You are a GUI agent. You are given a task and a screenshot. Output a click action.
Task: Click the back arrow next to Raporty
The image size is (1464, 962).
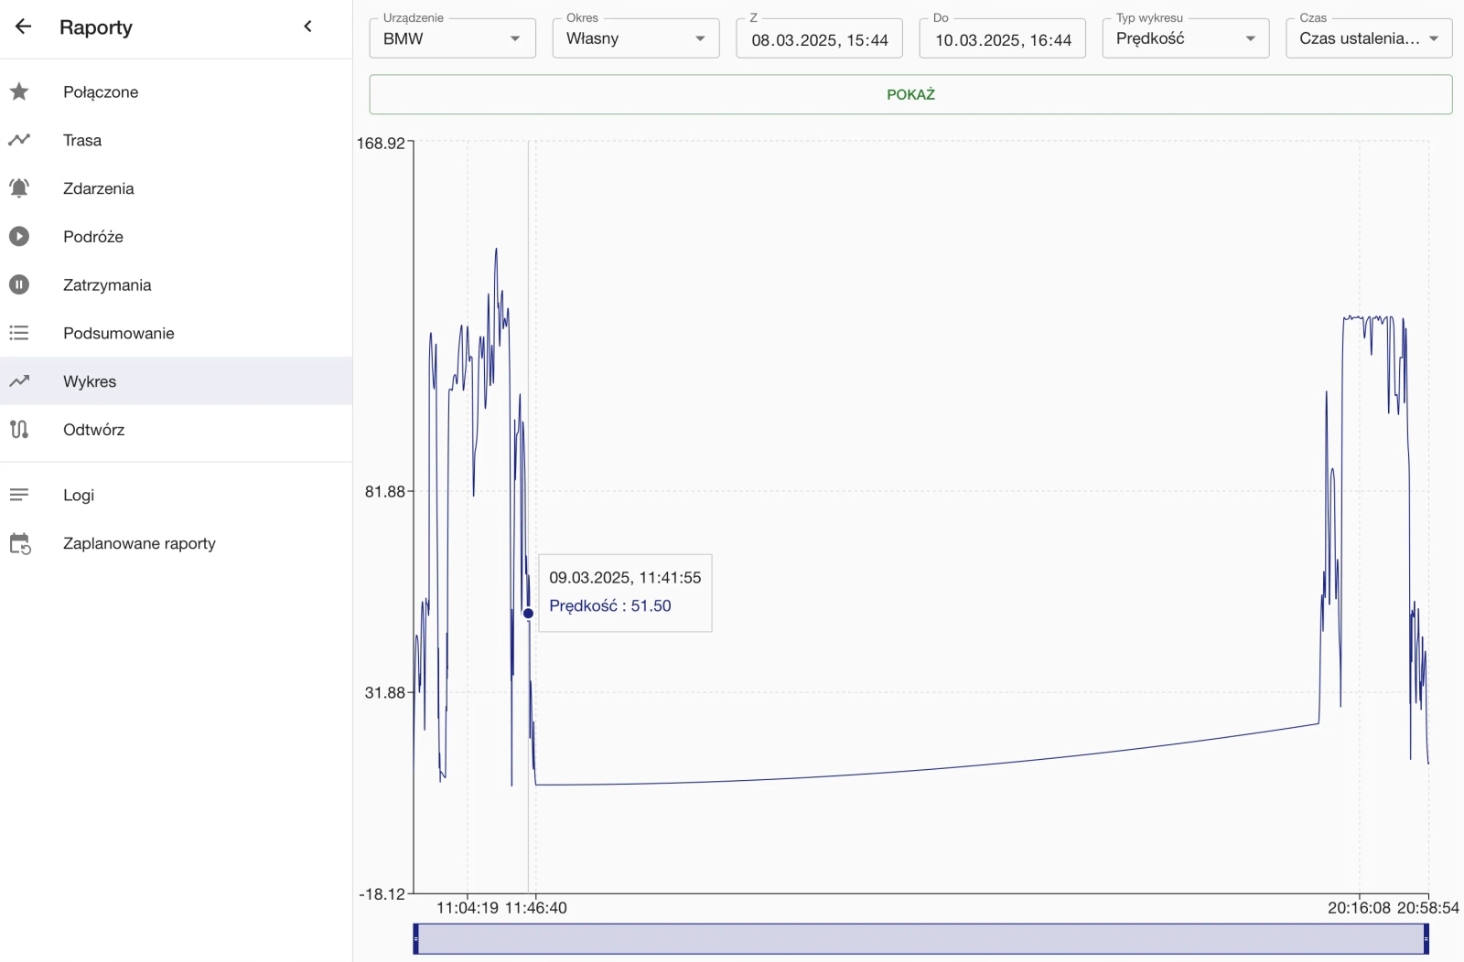(x=24, y=27)
